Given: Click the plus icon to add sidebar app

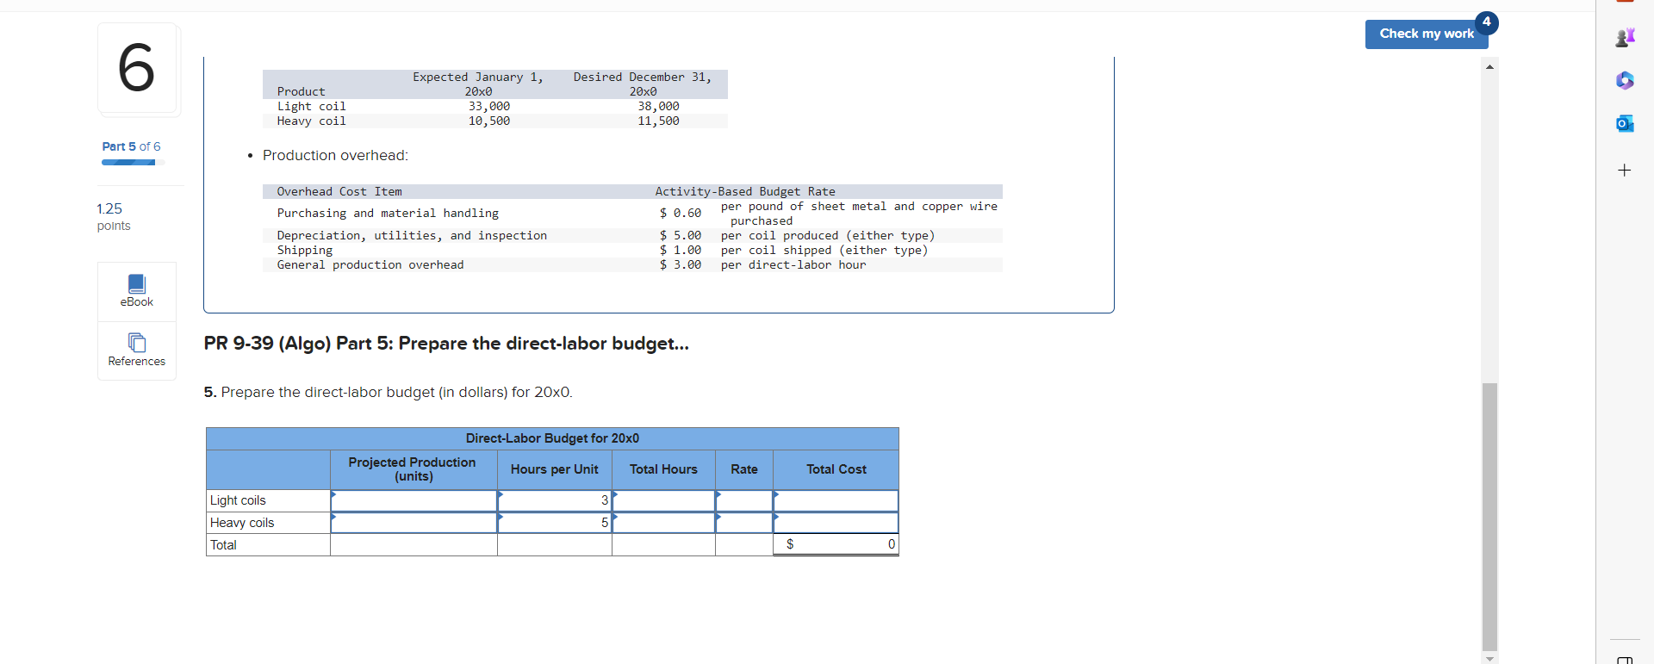Looking at the screenshot, I should pos(1625,170).
